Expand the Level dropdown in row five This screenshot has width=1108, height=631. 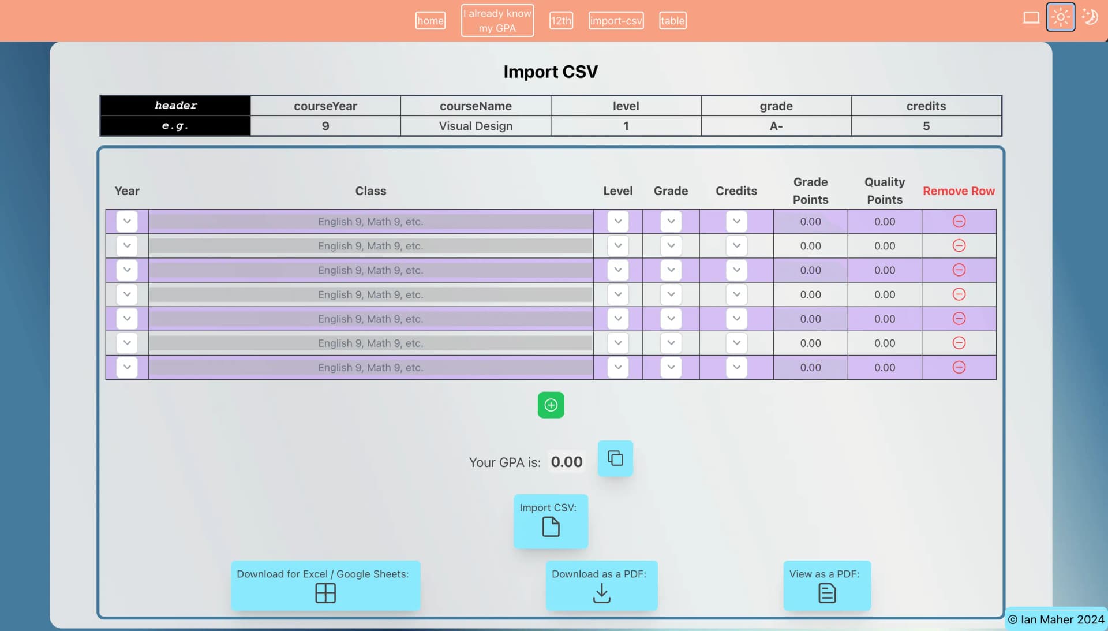tap(618, 319)
